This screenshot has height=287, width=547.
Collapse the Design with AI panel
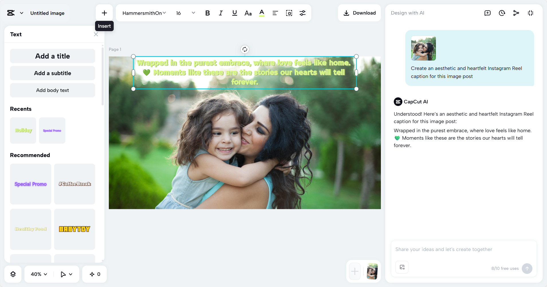coord(530,13)
